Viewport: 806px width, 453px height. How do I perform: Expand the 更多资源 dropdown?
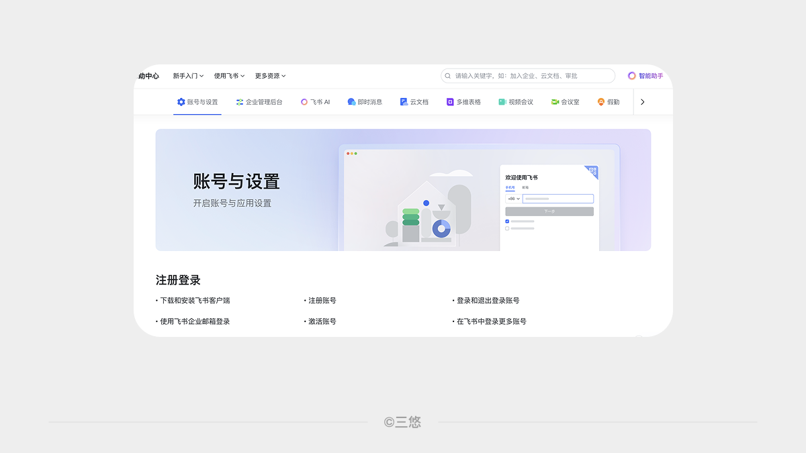(x=269, y=76)
